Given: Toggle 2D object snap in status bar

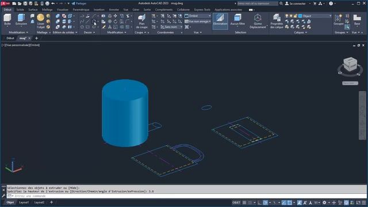Looking at the screenshot, I should click(290, 202).
